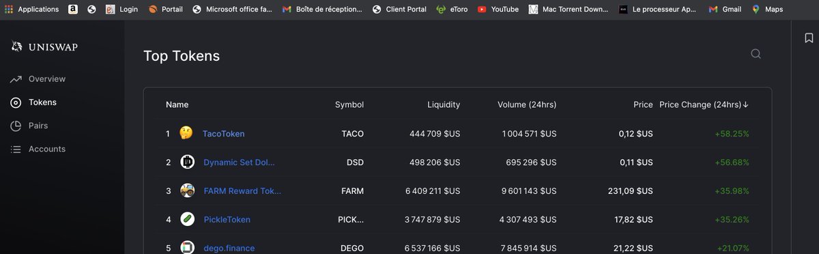The image size is (819, 254).
Task: Open the Portail bookmark
Action: tap(165, 10)
